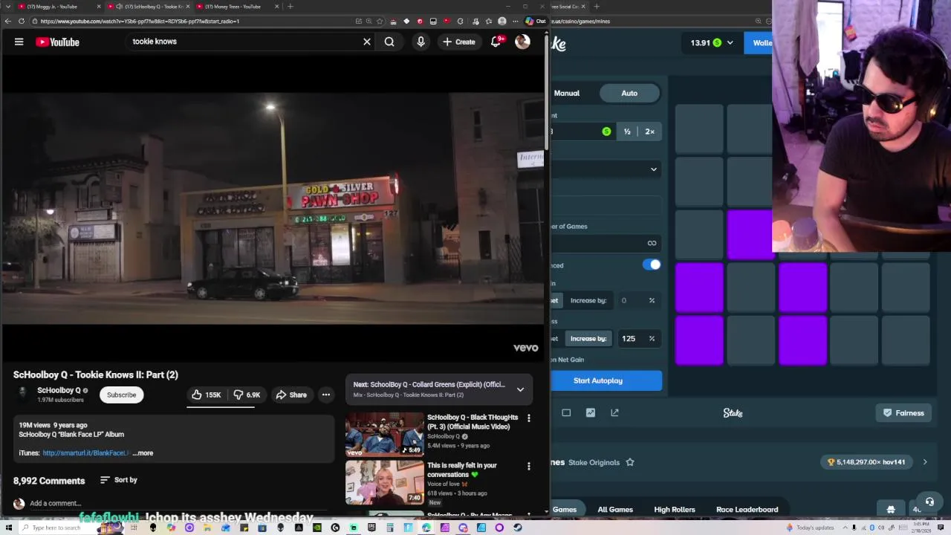The width and height of the screenshot is (951, 535).
Task: Open the browser Copilot Chat button
Action: [536, 21]
